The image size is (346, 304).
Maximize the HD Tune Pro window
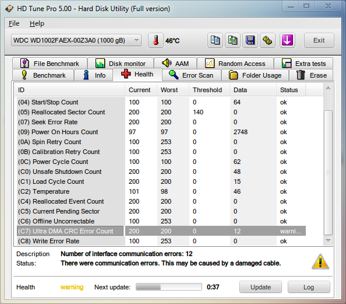click(x=306, y=6)
